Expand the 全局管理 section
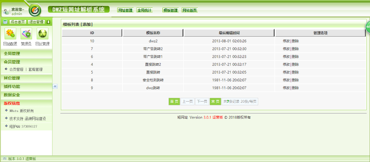The width and height of the screenshot is (370, 162). [26, 53]
